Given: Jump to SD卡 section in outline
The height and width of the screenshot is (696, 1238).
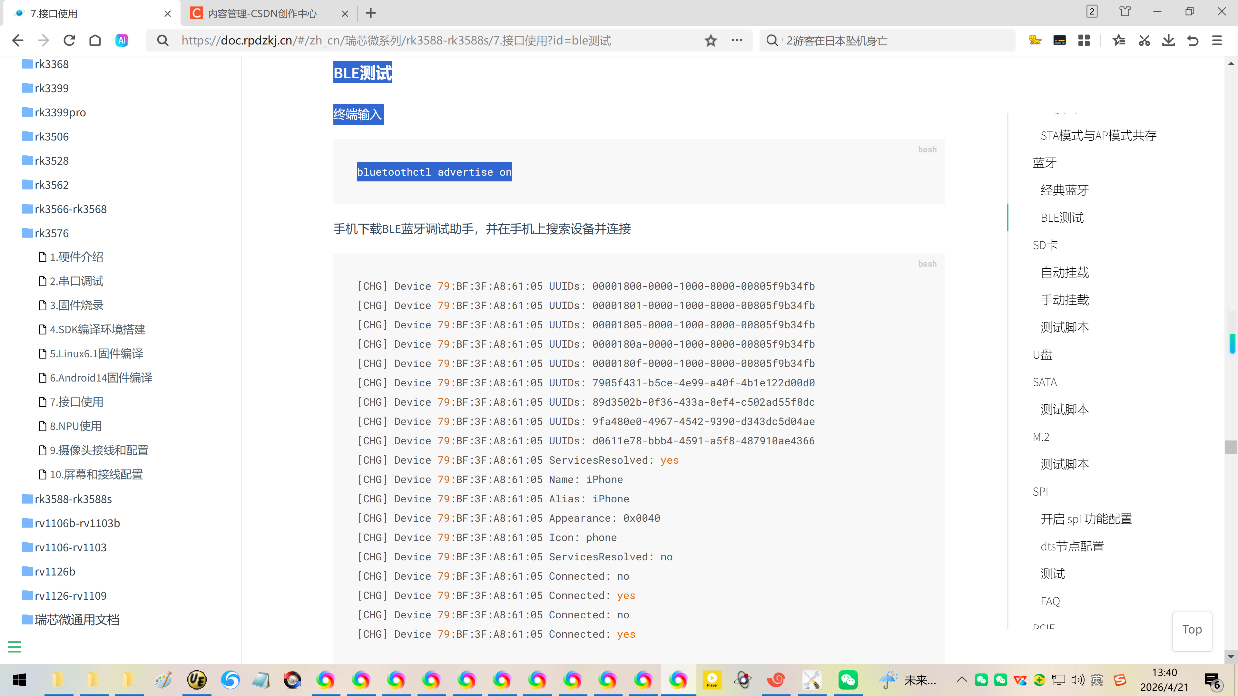Looking at the screenshot, I should [x=1045, y=245].
